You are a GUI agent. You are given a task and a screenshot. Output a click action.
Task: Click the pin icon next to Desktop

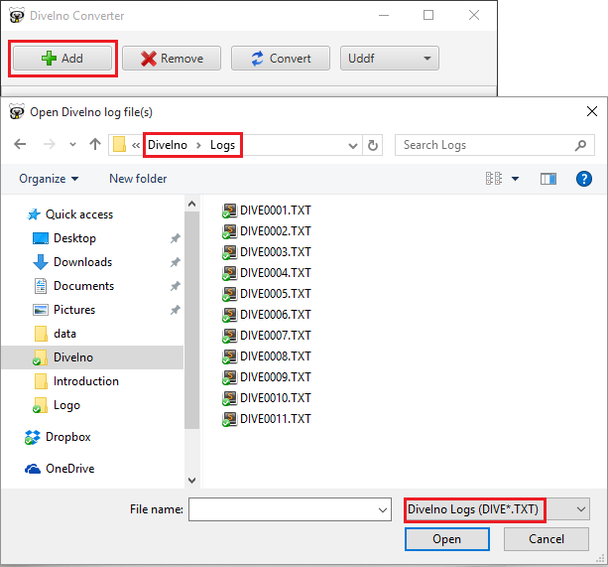(x=176, y=238)
